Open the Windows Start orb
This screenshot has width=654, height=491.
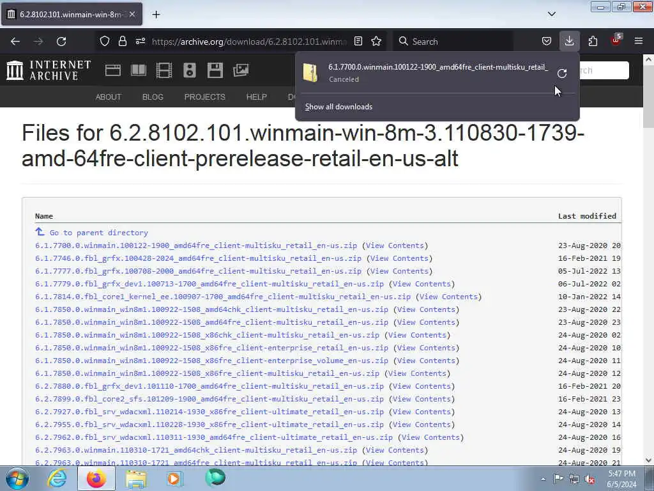[17, 479]
